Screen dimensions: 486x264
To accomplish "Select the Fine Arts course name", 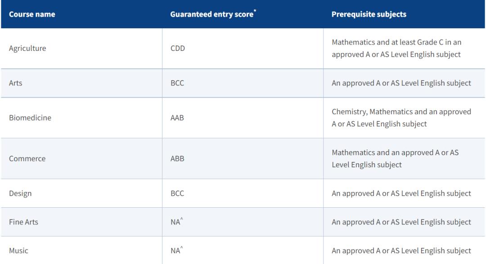I will click(23, 222).
